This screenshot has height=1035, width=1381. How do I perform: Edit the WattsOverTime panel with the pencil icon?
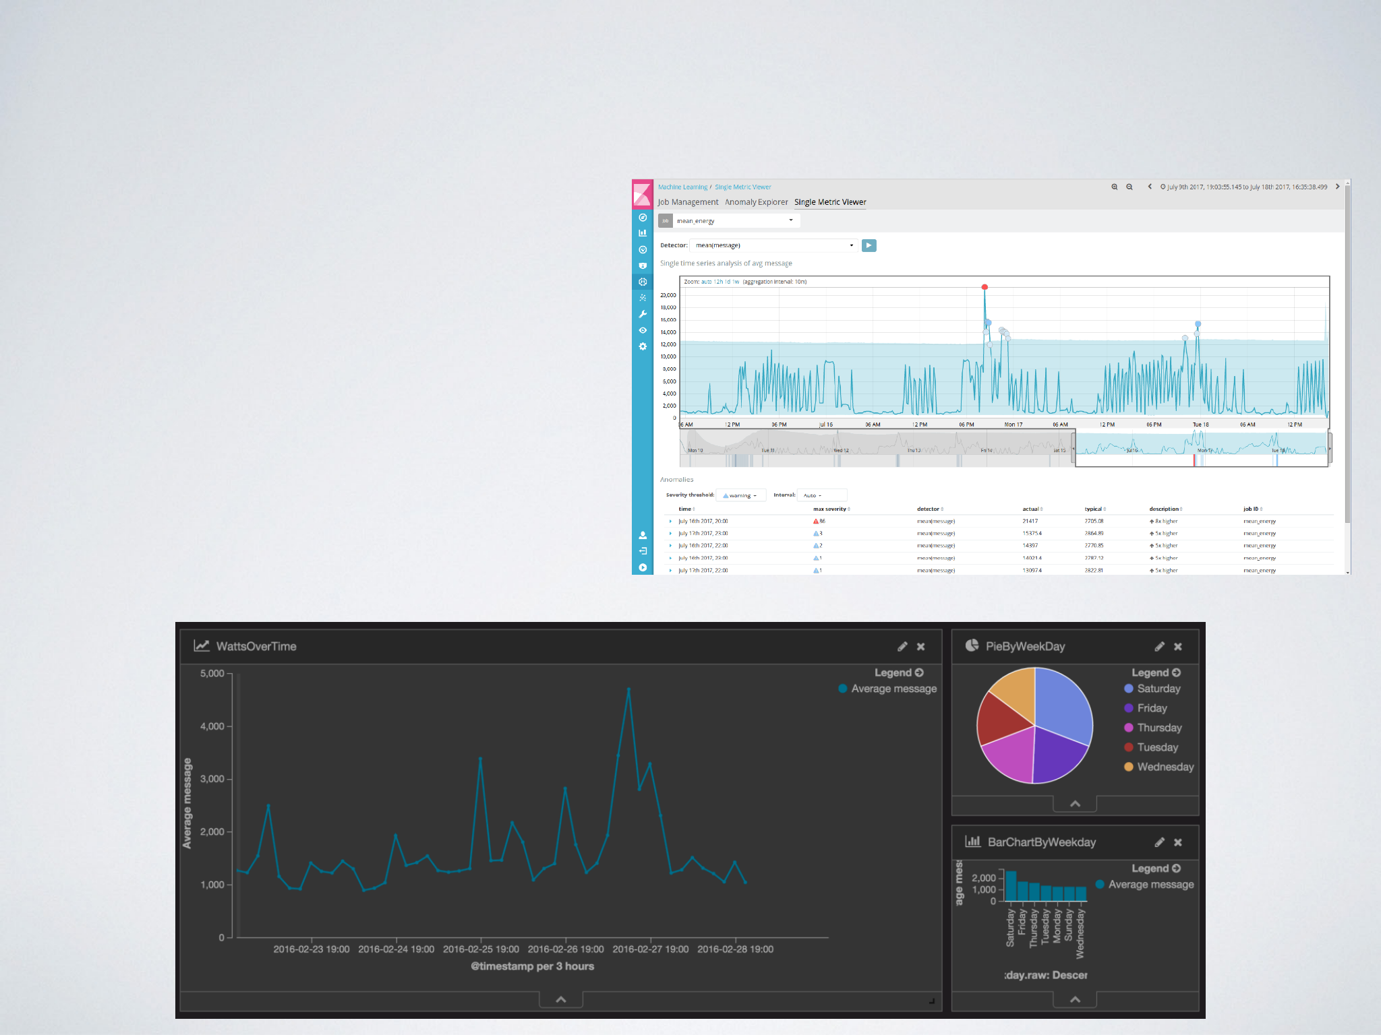coord(902,647)
